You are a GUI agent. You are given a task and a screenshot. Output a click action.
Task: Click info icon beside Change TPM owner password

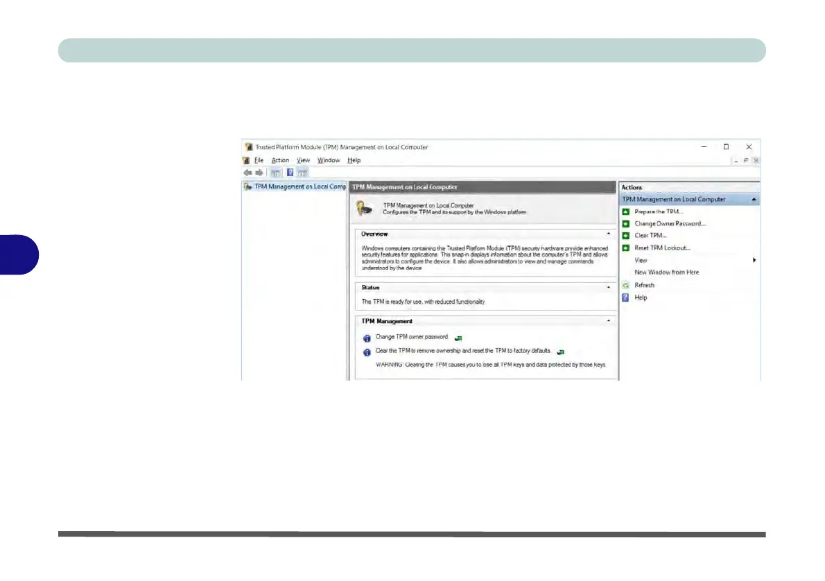[x=367, y=338]
